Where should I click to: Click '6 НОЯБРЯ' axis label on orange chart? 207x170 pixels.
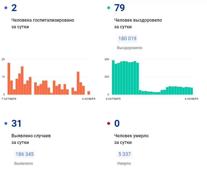pos(89,99)
